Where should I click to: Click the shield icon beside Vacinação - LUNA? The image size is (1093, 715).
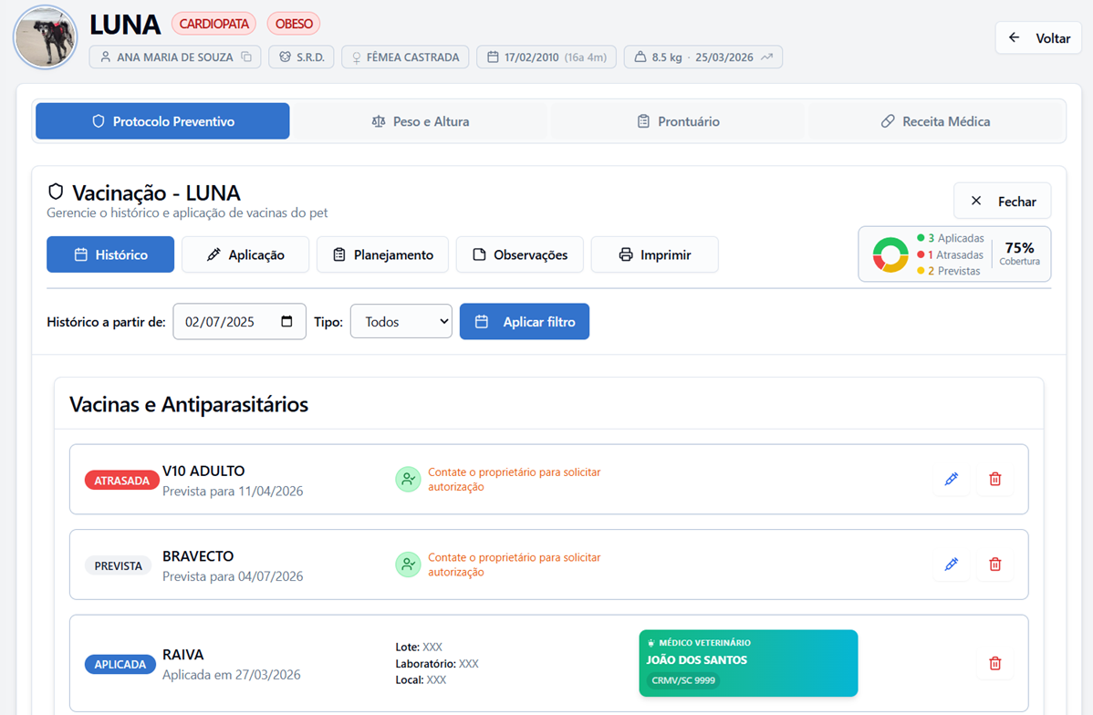point(56,192)
